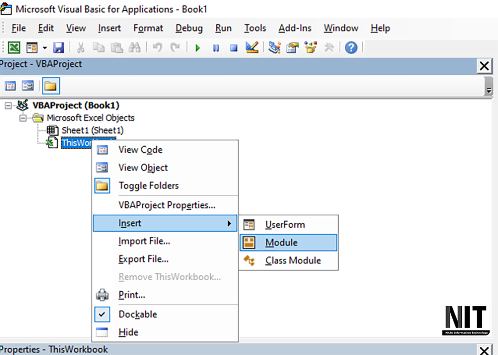Open the Window menu
Screen dimensions: 498x355
(341, 28)
